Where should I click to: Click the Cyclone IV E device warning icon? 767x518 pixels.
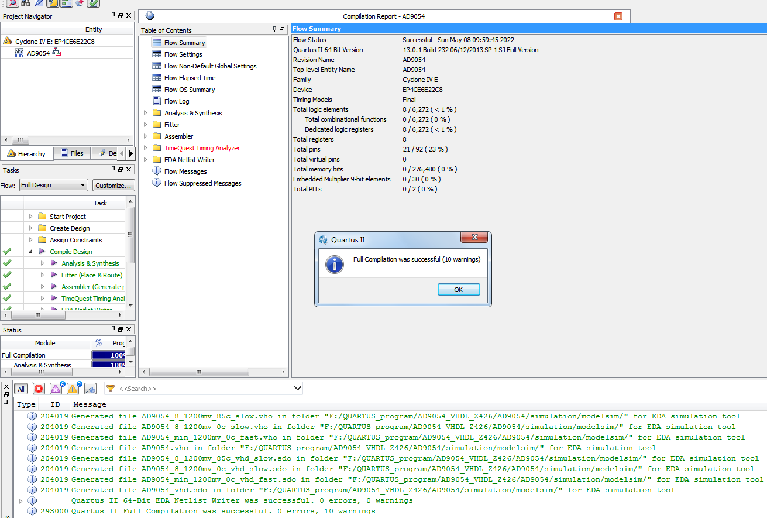click(8, 42)
